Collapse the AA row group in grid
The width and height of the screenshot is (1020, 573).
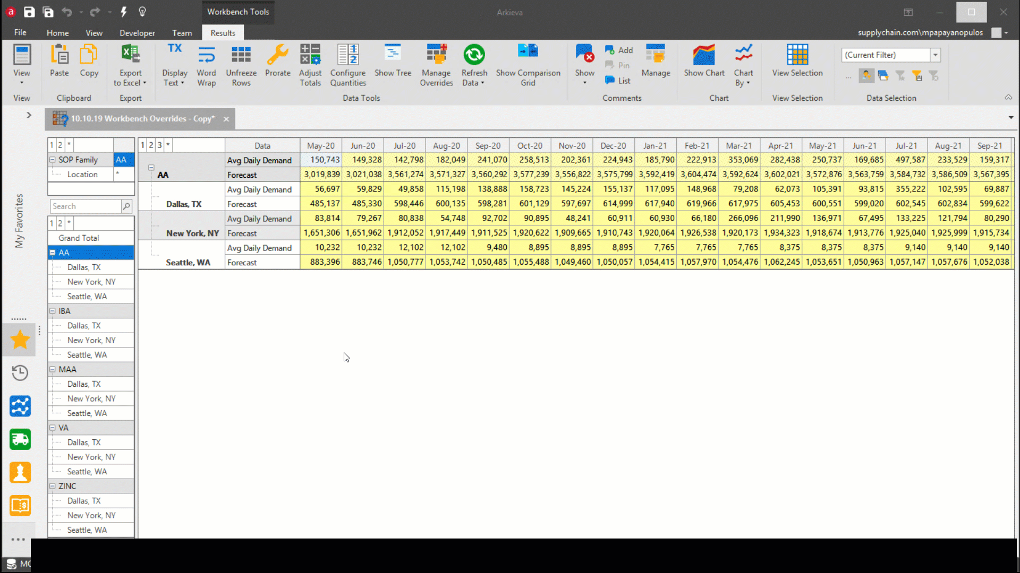click(x=151, y=168)
